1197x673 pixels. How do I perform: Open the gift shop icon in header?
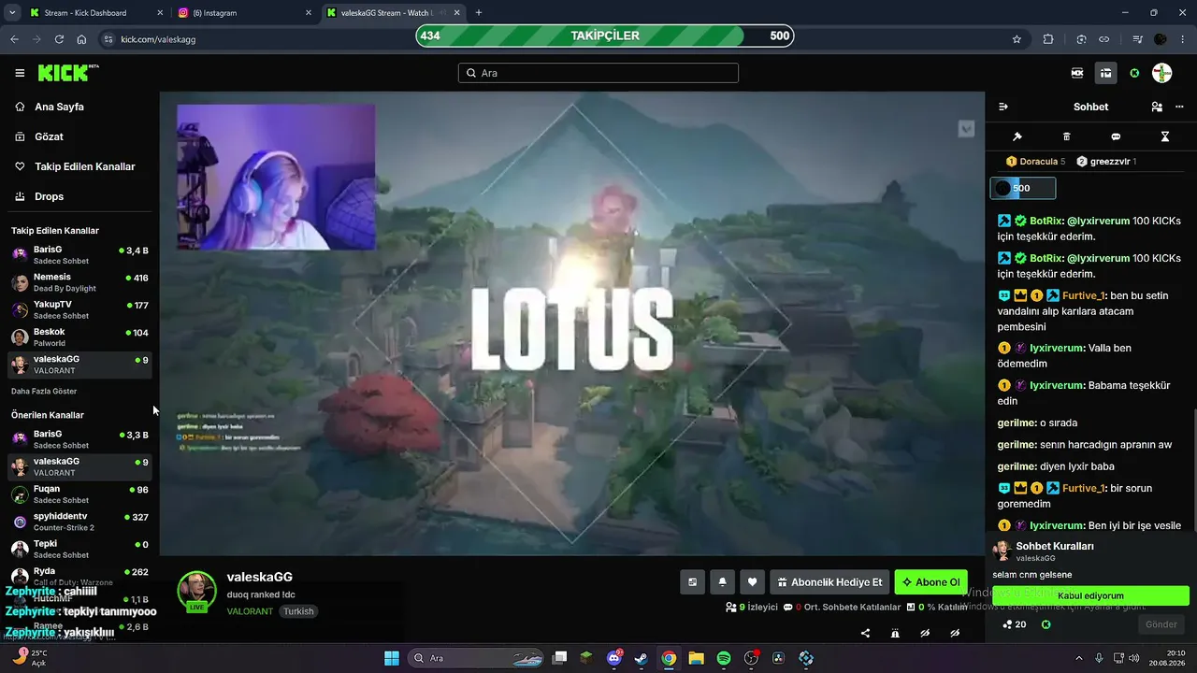pos(1106,73)
